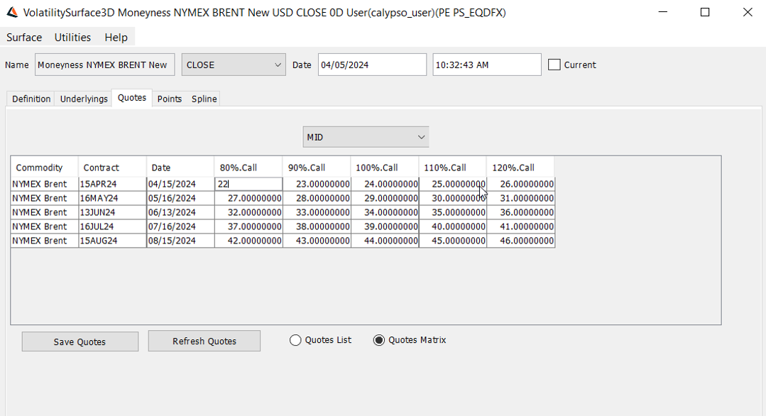Viewport: 766px width, 416px height.
Task: Click the 44.00000000 quote cell
Action: tap(385, 241)
